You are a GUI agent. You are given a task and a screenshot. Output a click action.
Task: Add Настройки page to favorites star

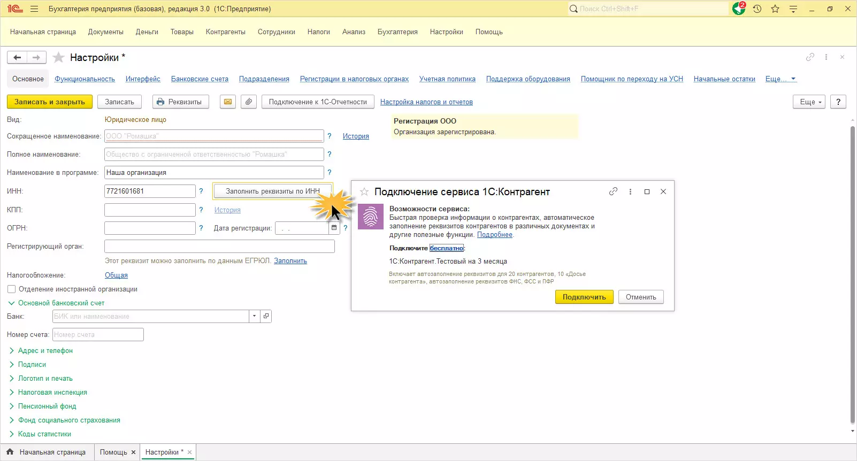coord(59,57)
